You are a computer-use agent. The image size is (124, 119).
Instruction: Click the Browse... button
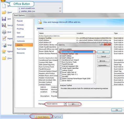[x=103, y=61]
